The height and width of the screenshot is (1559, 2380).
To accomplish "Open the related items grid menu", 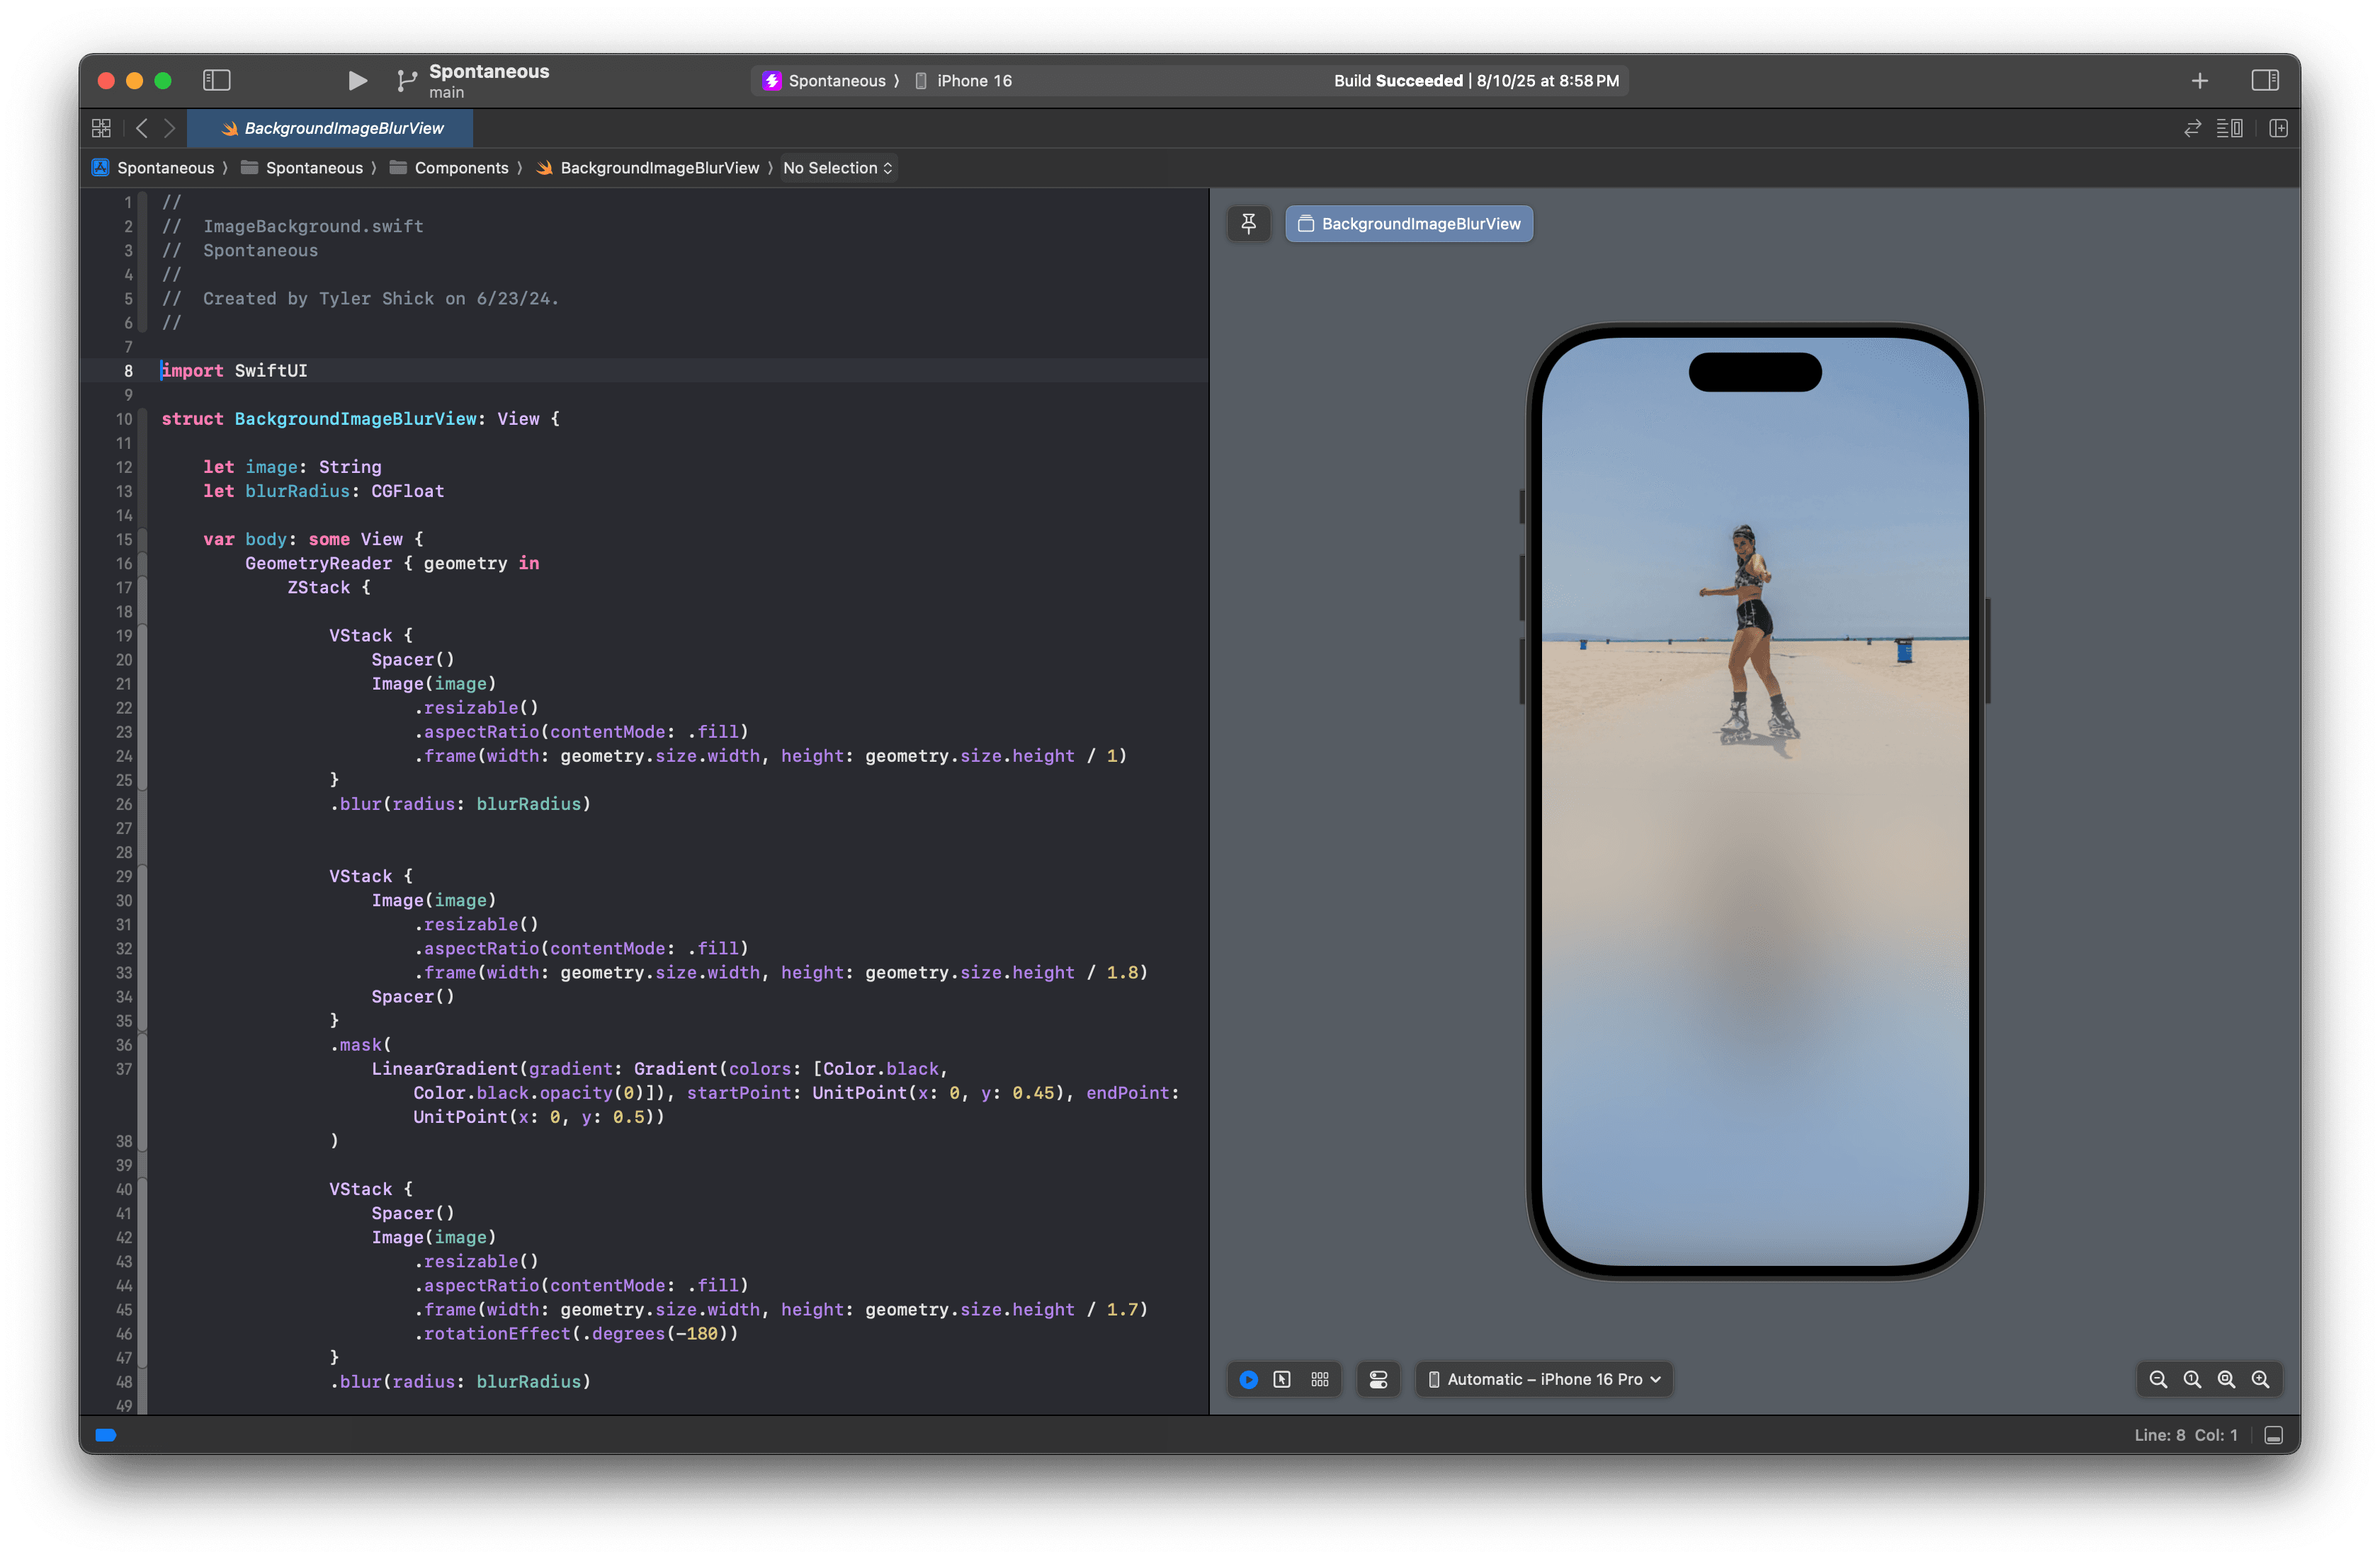I will coord(101,128).
